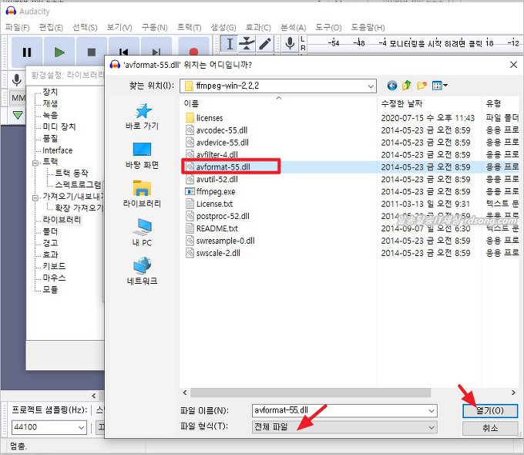This screenshot has width=524, height=455.
Task: Go up one folder level icon
Action: [x=407, y=85]
